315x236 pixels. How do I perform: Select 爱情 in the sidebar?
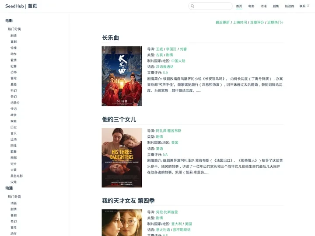(14, 60)
